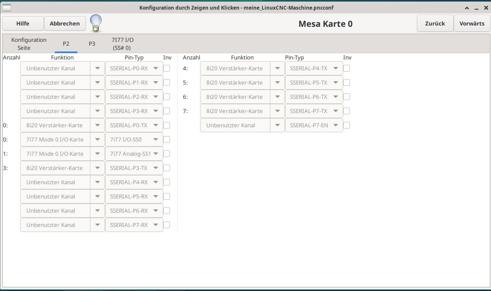
Task: Toggle Inv checkbox for SSERIAL-P4-TX
Action: 347,68
